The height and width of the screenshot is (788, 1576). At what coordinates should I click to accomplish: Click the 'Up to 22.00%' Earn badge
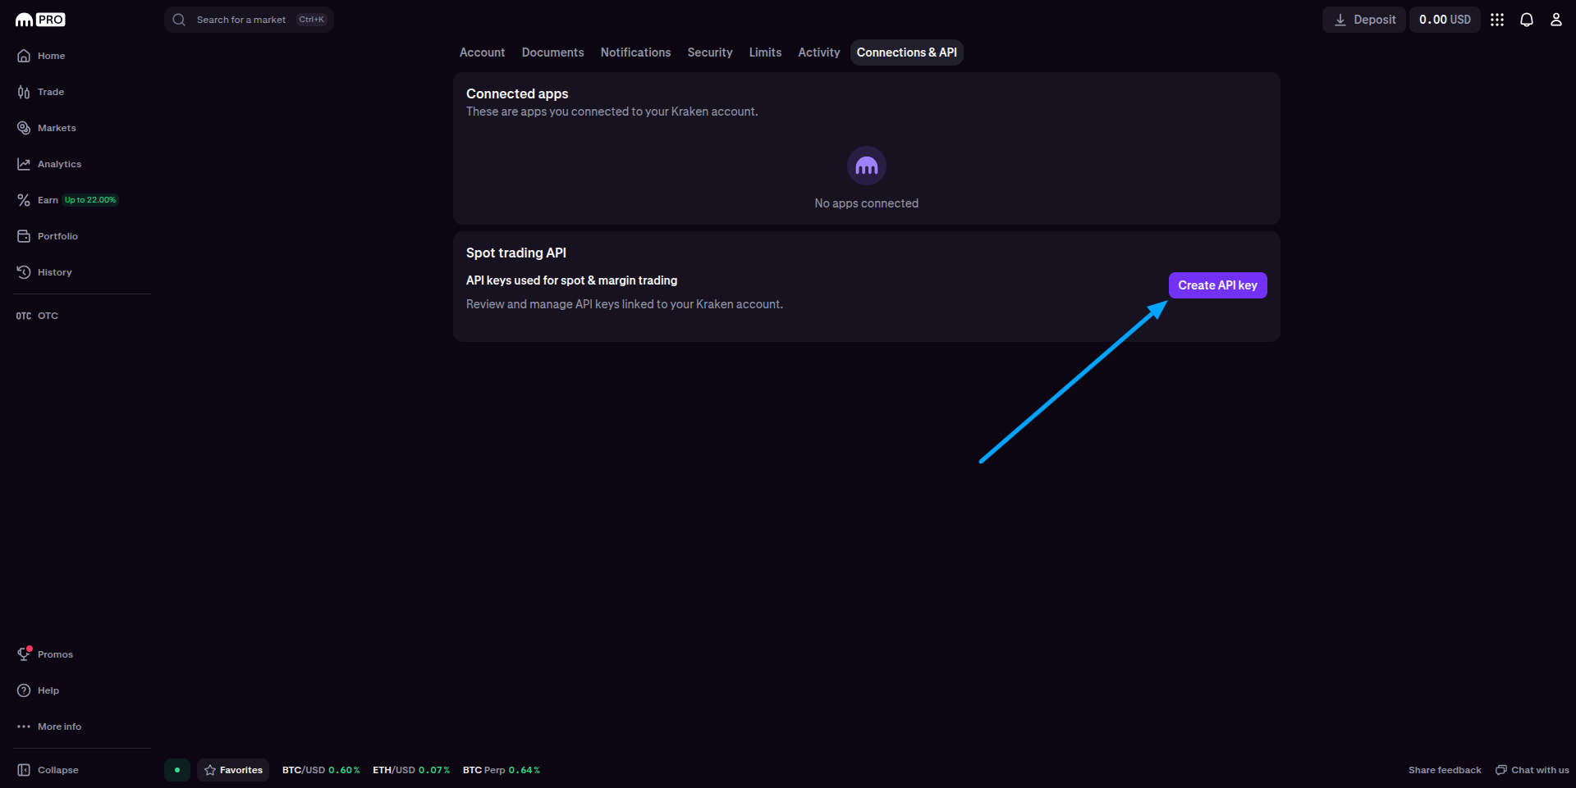pos(90,200)
